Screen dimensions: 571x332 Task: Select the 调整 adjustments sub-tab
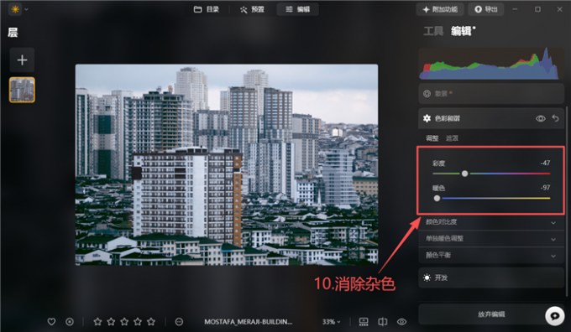coord(432,138)
